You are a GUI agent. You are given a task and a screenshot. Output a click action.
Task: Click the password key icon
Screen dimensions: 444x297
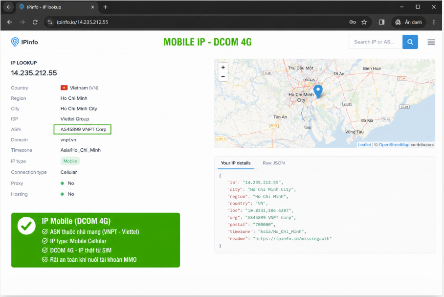click(x=353, y=22)
